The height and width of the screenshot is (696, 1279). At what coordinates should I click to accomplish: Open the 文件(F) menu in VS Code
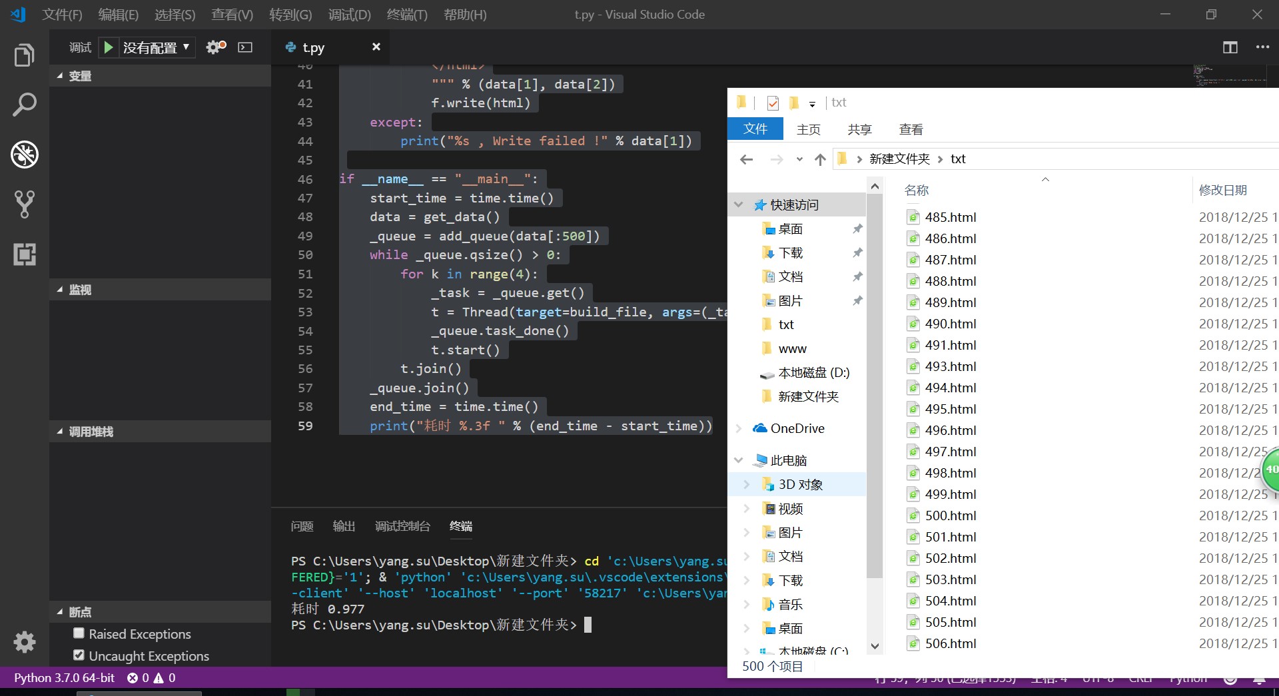click(62, 15)
